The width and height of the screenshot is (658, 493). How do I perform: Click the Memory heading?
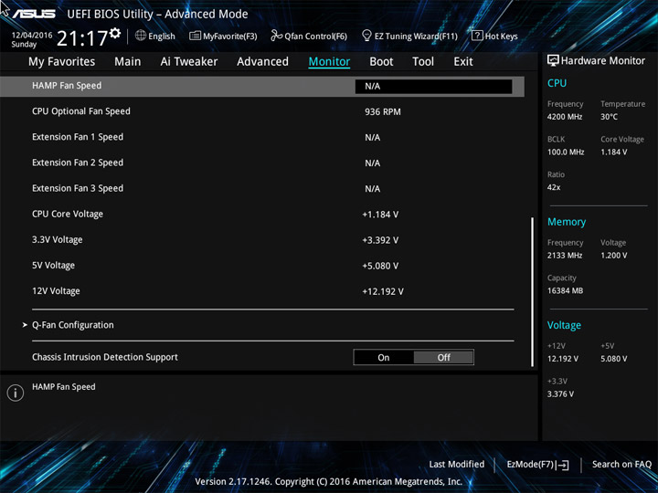567,222
